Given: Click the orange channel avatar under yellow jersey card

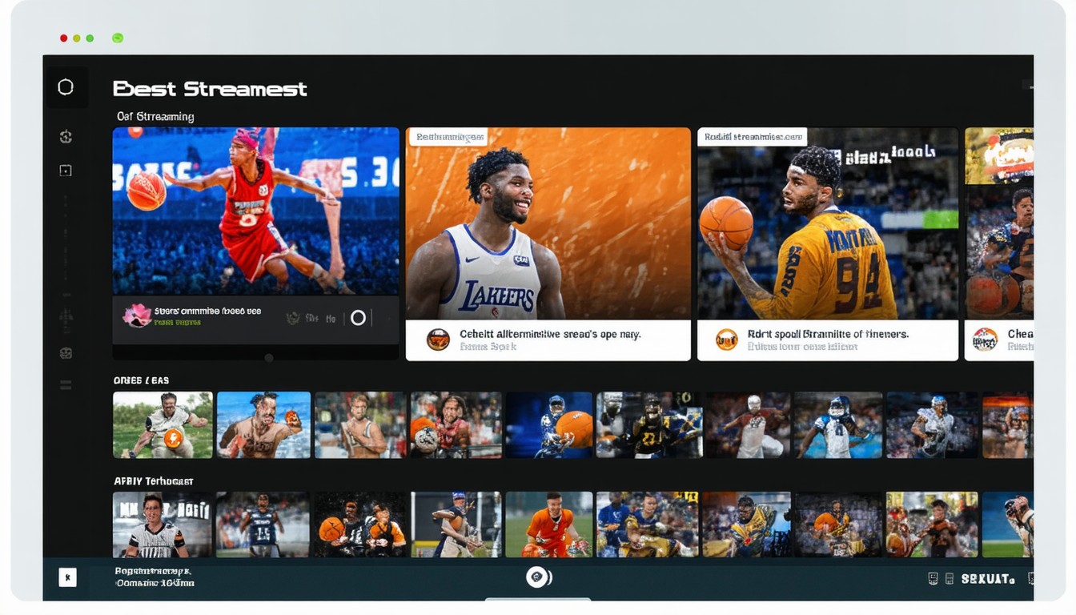Looking at the screenshot, I should click(726, 340).
